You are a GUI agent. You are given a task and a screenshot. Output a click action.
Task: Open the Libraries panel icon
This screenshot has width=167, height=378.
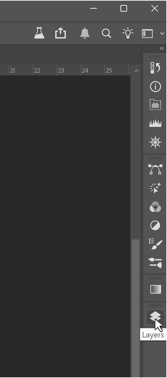[x=155, y=104]
